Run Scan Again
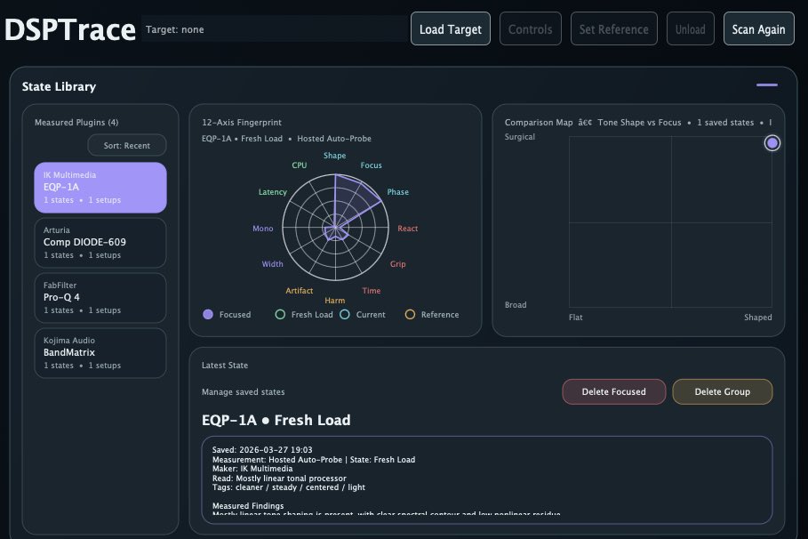The width and height of the screenshot is (808, 539). click(x=758, y=28)
